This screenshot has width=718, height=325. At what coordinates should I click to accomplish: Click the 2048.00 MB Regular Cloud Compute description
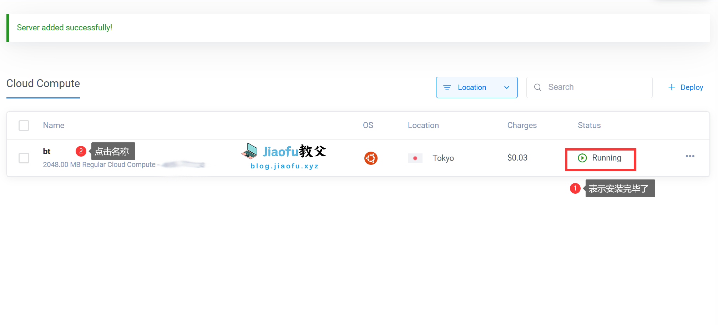pyautogui.click(x=99, y=164)
